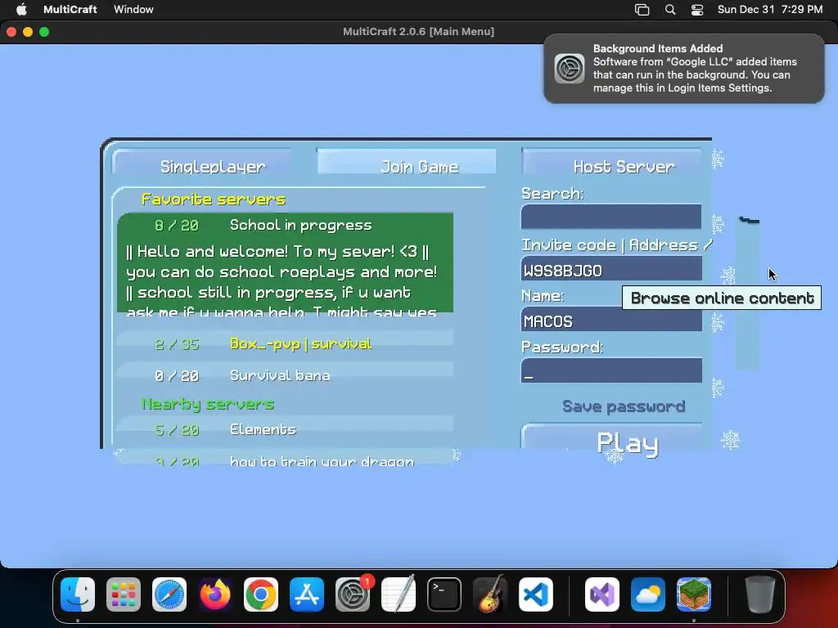This screenshot has height=628, width=838.
Task: Click the Nearby servers heading
Action: (208, 404)
